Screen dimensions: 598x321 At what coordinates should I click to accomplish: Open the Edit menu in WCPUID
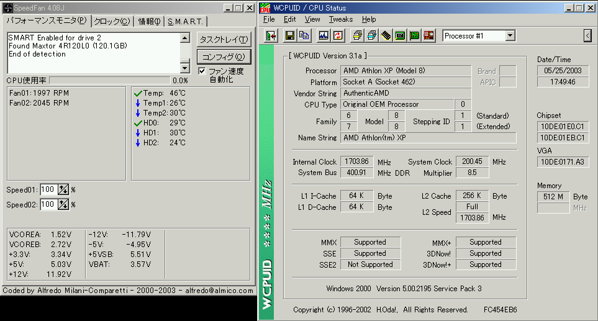[x=289, y=19]
